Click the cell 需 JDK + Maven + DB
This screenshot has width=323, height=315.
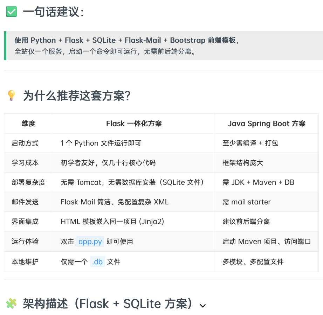(x=258, y=182)
